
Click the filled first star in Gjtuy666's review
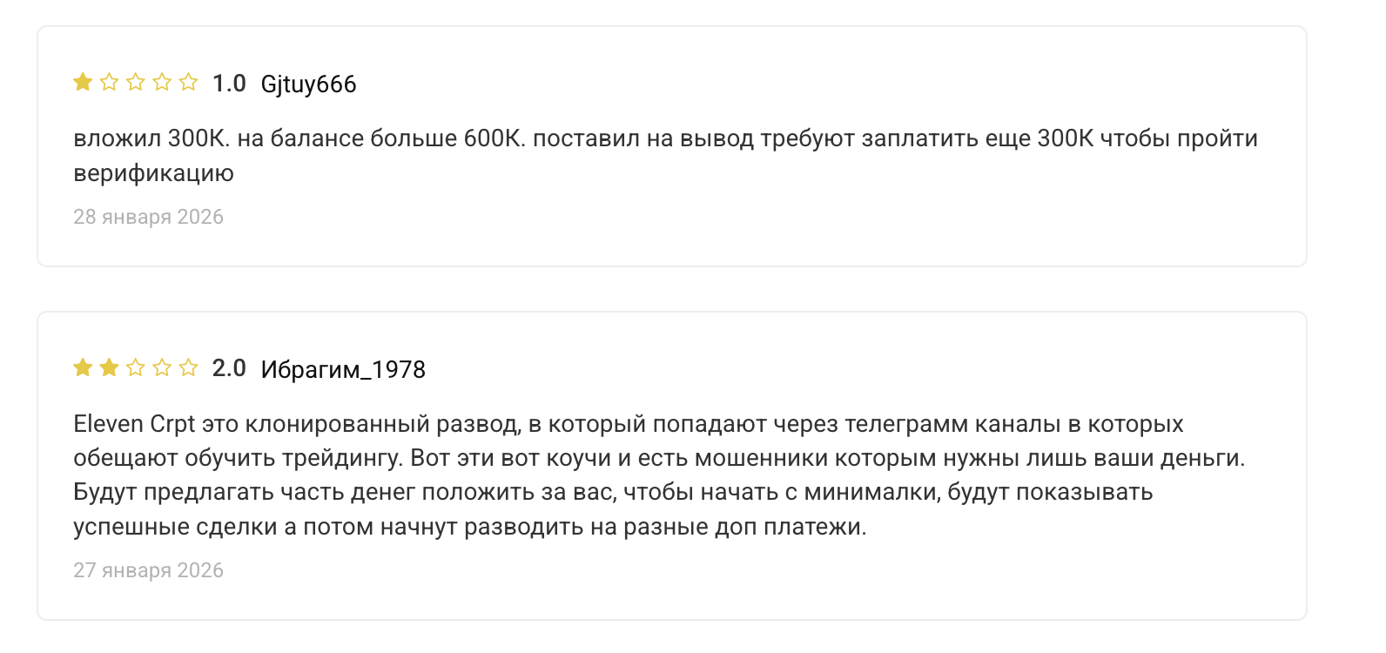[83, 83]
